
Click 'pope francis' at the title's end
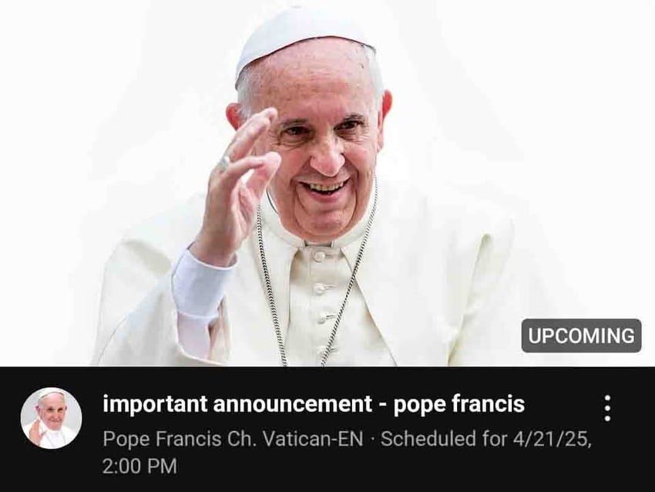[x=459, y=405]
